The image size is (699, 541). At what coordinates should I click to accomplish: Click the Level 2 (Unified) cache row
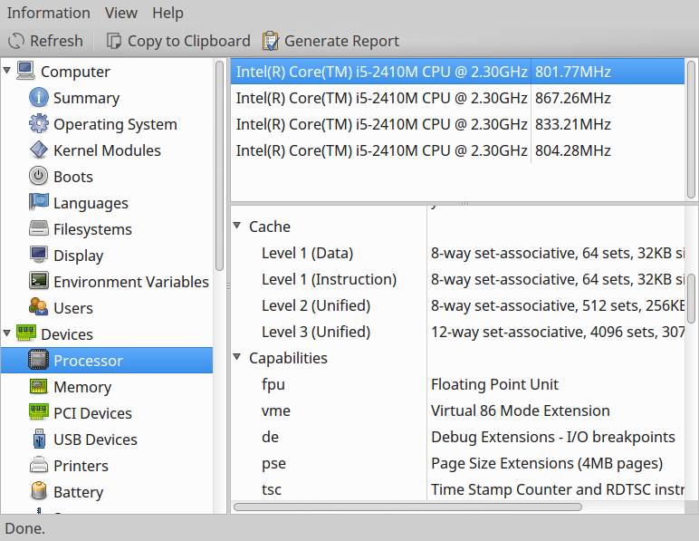pyautogui.click(x=457, y=305)
